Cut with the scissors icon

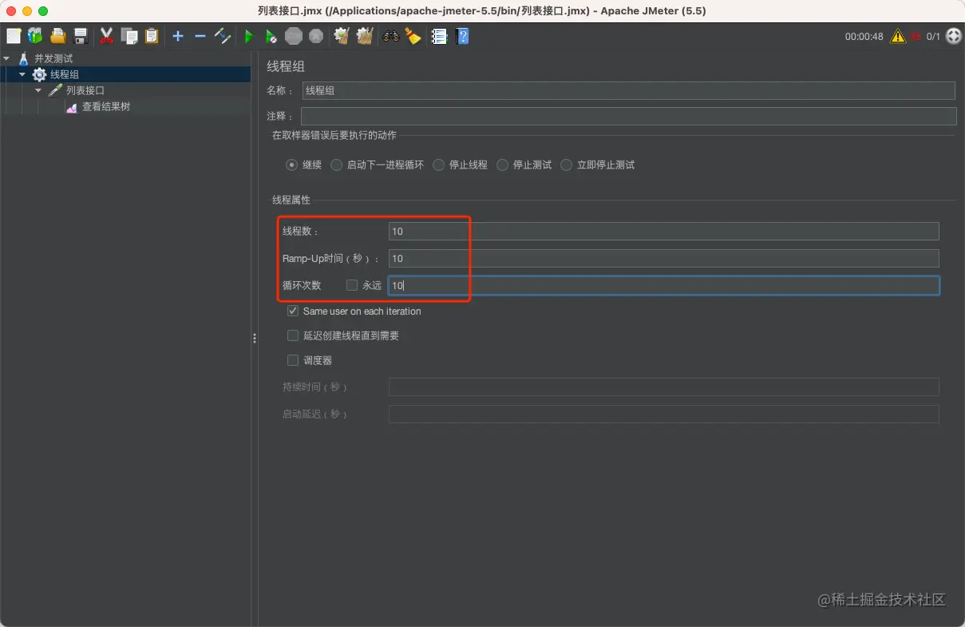pos(106,36)
